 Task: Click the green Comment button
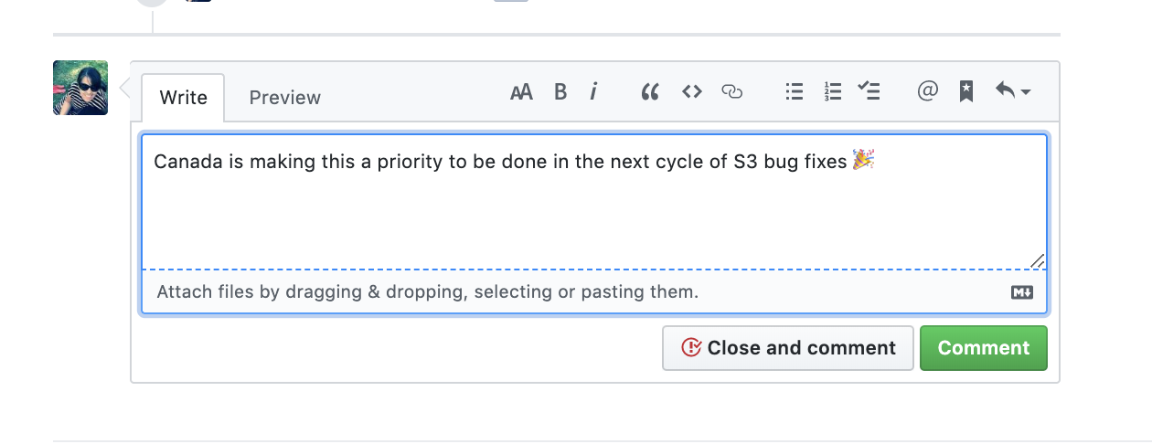click(x=984, y=348)
